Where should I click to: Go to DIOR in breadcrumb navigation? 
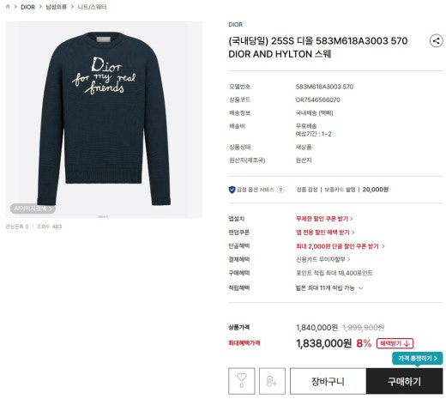click(x=27, y=7)
